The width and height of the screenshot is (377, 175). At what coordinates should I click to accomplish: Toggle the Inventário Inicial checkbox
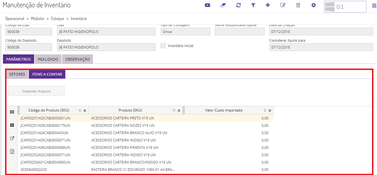163,46
